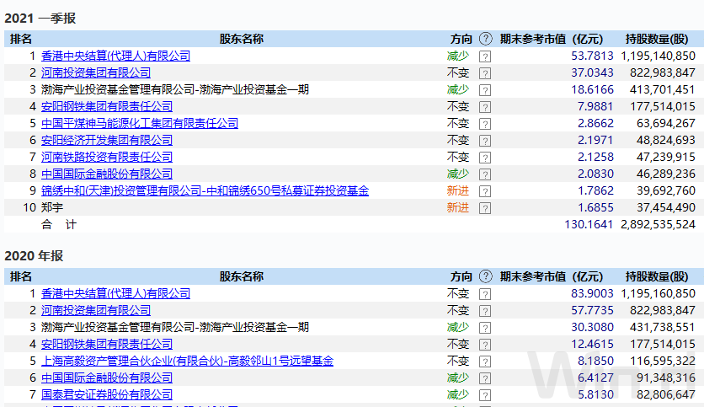Image resolution: width=704 pixels, height=407 pixels.
Task: Click the question mark icon in 郑宇 row
Action: [485, 208]
